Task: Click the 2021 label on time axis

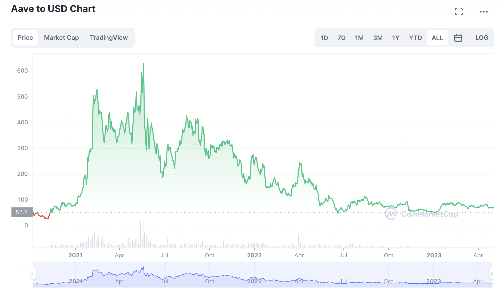Action: point(75,255)
